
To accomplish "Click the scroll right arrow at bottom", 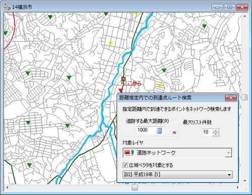I will click(238, 187).
